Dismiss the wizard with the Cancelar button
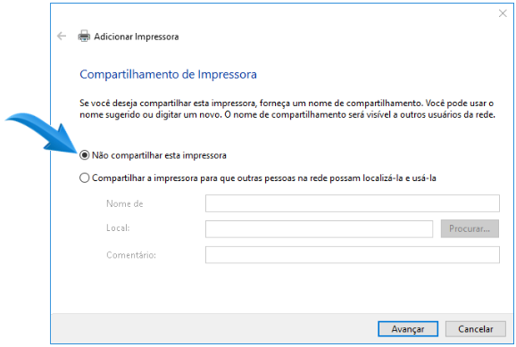Screen dimensions: 516x347 (476, 329)
